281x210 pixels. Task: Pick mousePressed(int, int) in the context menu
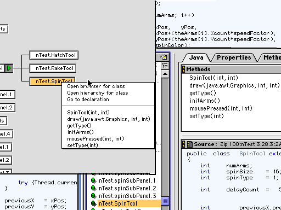95,139
